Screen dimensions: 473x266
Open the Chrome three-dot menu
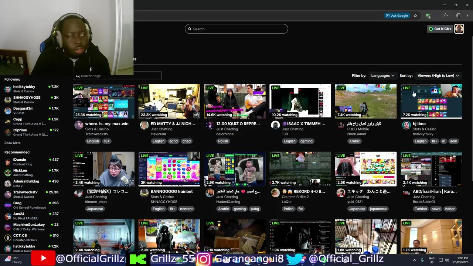coord(467,16)
